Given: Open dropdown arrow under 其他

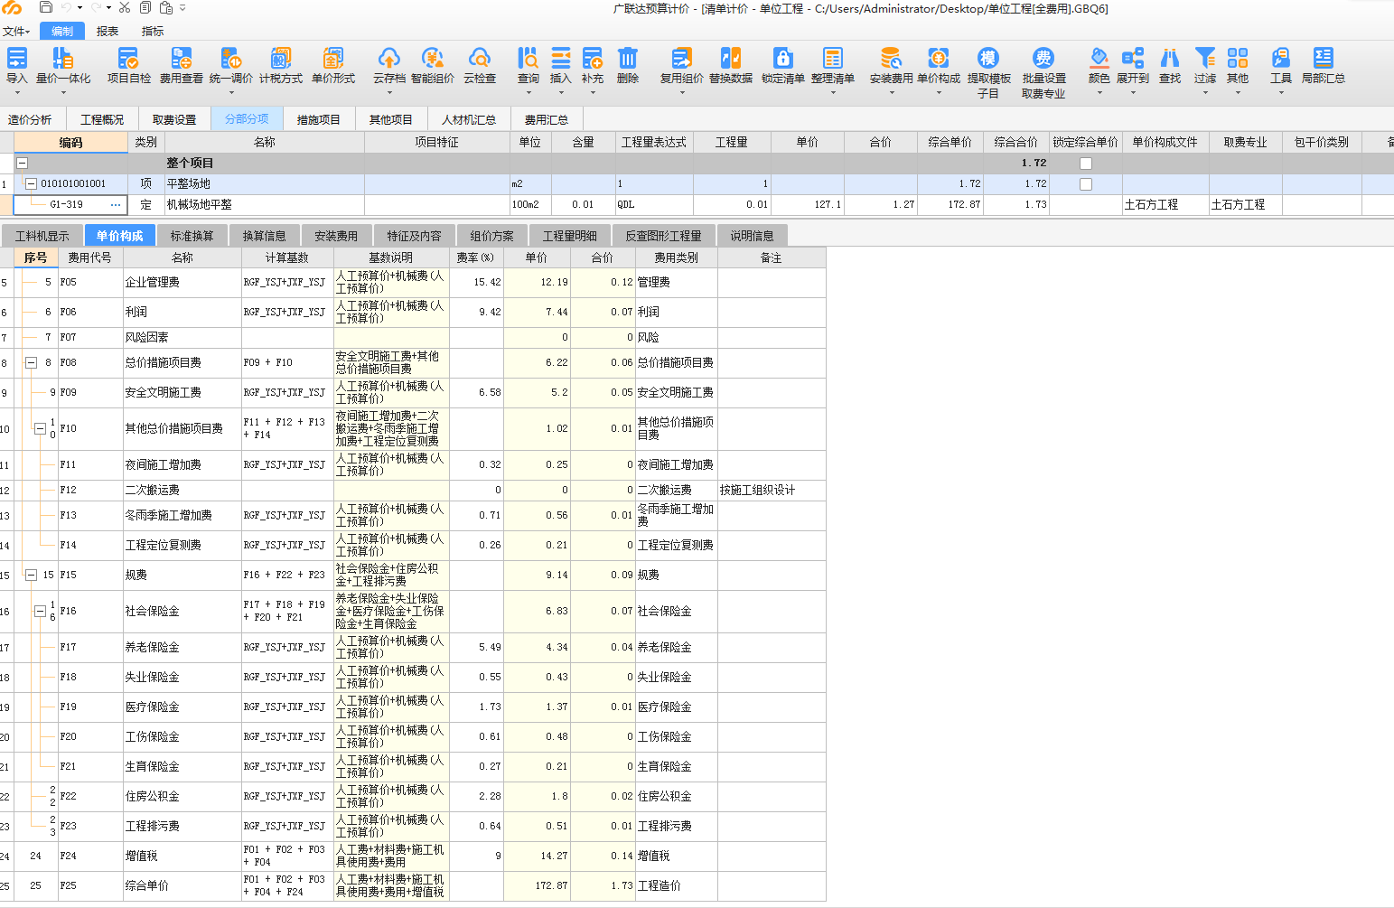Looking at the screenshot, I should [x=1237, y=92].
